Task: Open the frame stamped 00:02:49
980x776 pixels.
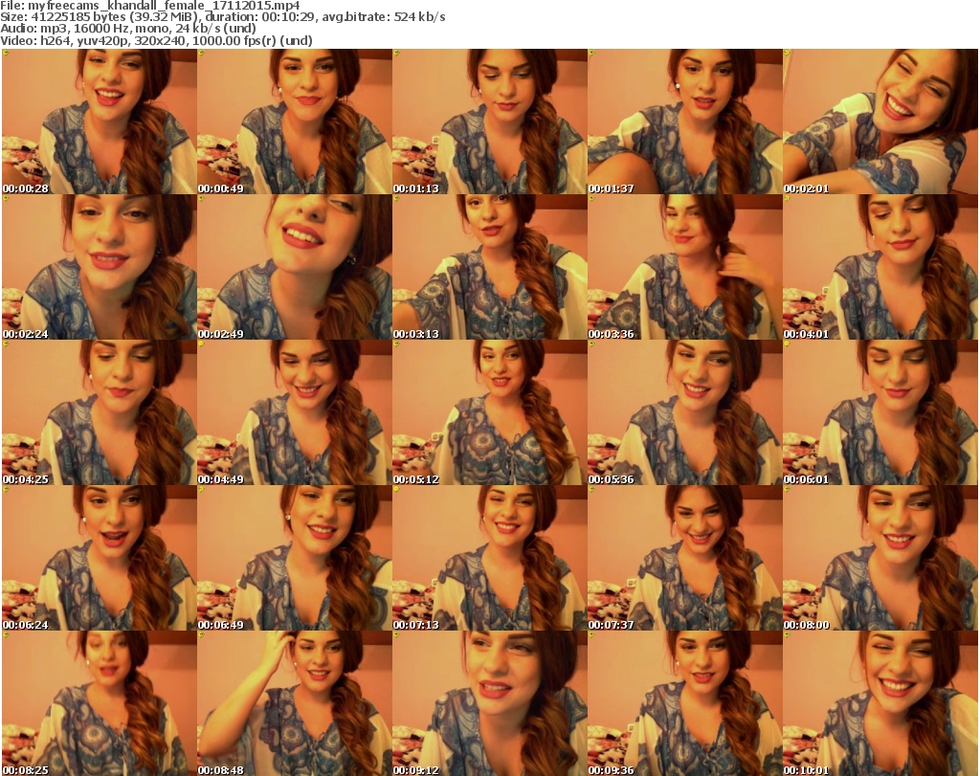Action: [295, 267]
